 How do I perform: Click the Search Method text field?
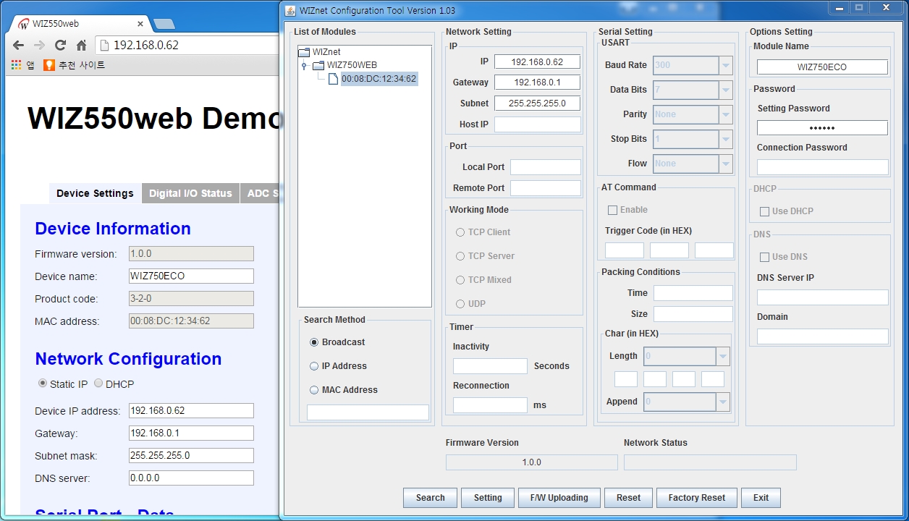pyautogui.click(x=368, y=412)
